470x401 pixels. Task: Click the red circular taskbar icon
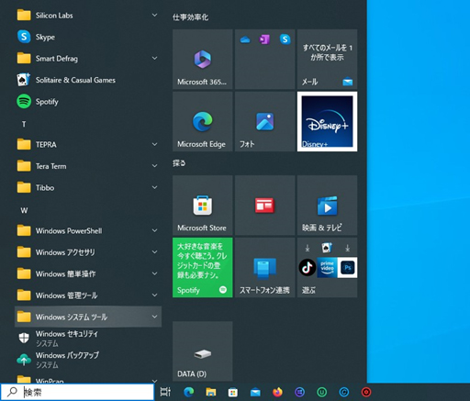[x=366, y=392]
